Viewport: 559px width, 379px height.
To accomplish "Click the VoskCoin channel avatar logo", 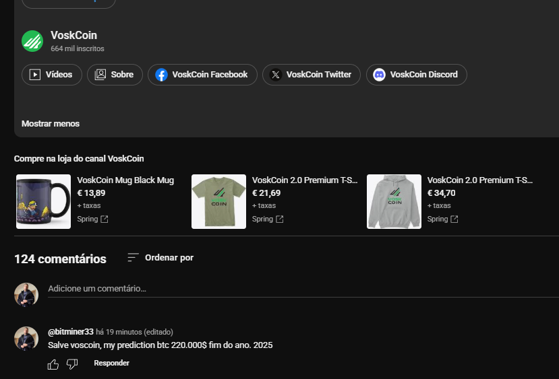I will pyautogui.click(x=32, y=41).
